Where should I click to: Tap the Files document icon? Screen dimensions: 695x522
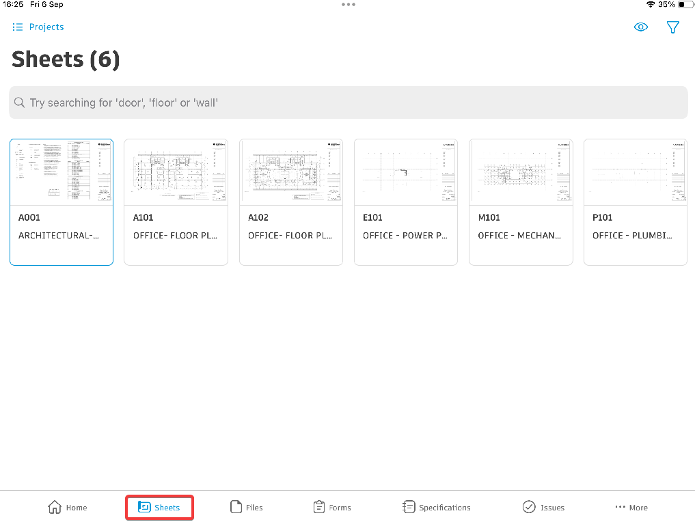[x=236, y=506]
